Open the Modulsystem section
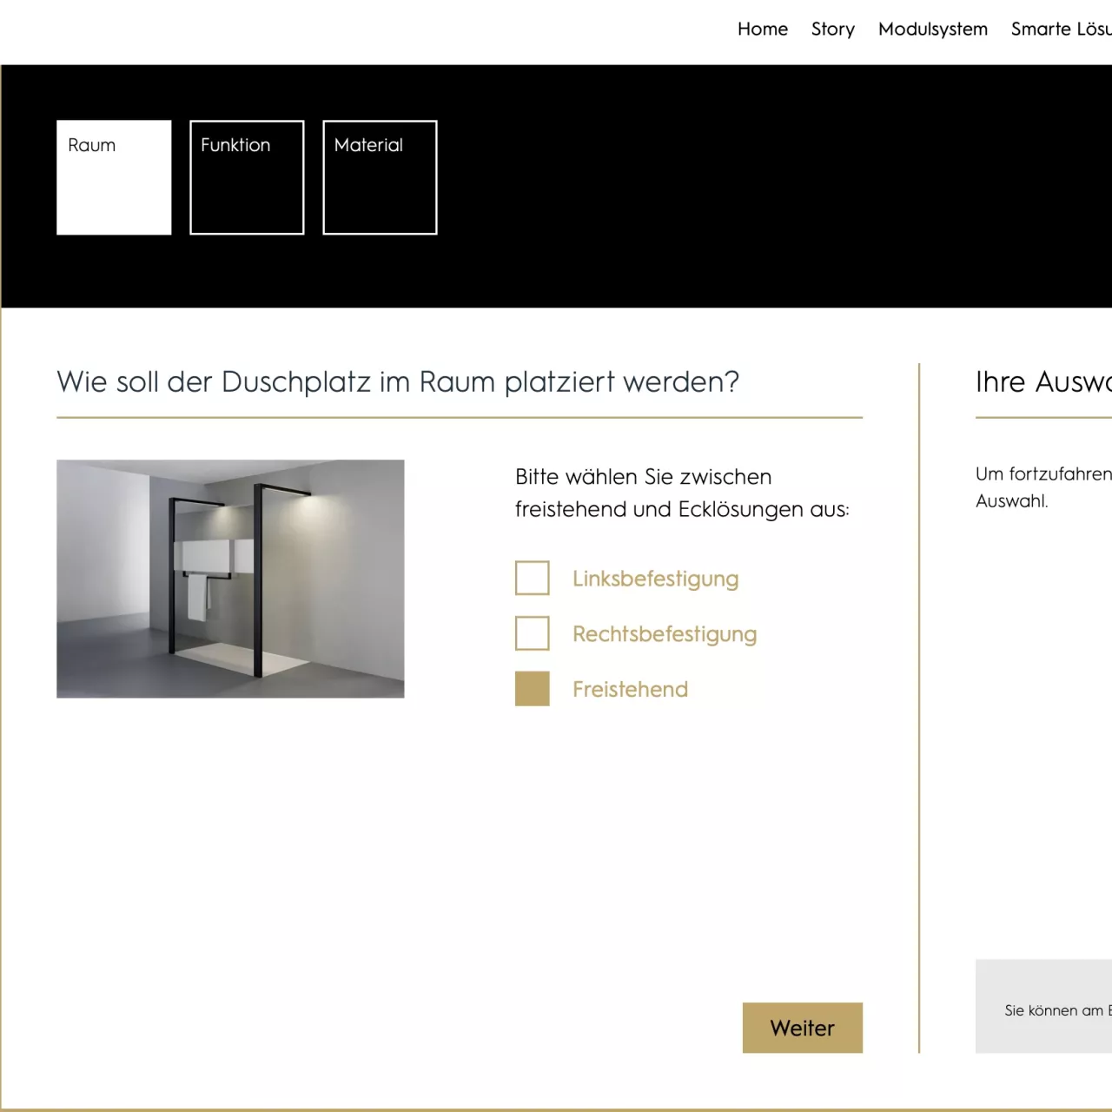Viewport: 1112px width, 1112px height. (x=933, y=29)
